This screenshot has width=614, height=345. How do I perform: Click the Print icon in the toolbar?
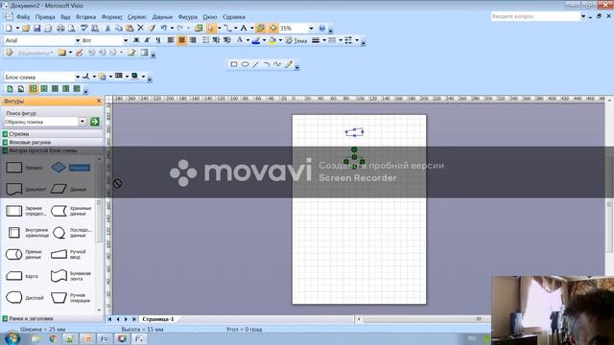60,28
